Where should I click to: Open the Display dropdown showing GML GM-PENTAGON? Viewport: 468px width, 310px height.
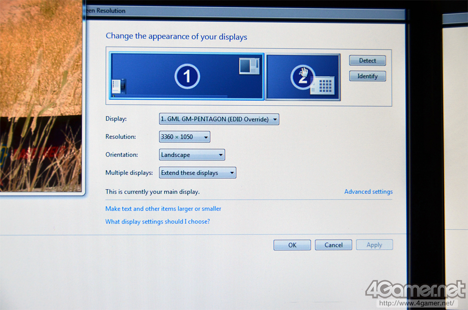coord(219,119)
